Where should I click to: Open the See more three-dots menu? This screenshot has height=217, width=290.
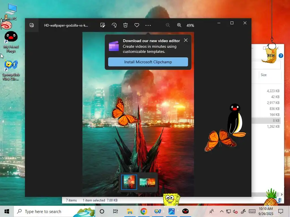[148, 25]
